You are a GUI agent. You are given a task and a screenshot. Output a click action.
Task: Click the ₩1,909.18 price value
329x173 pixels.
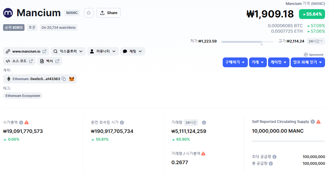pyautogui.click(x=270, y=14)
